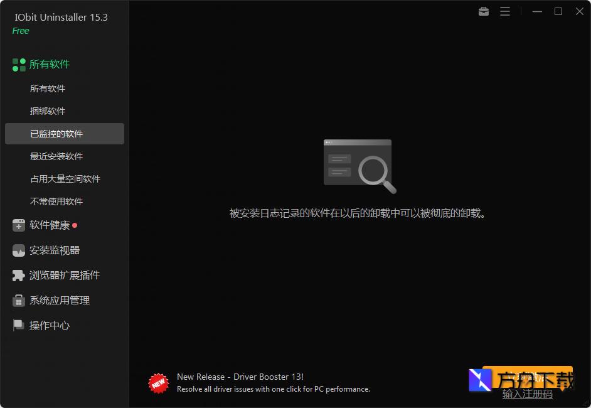Open 浏览器扩展插件 via its puzzle icon
The width and height of the screenshot is (591, 408).
(19, 275)
